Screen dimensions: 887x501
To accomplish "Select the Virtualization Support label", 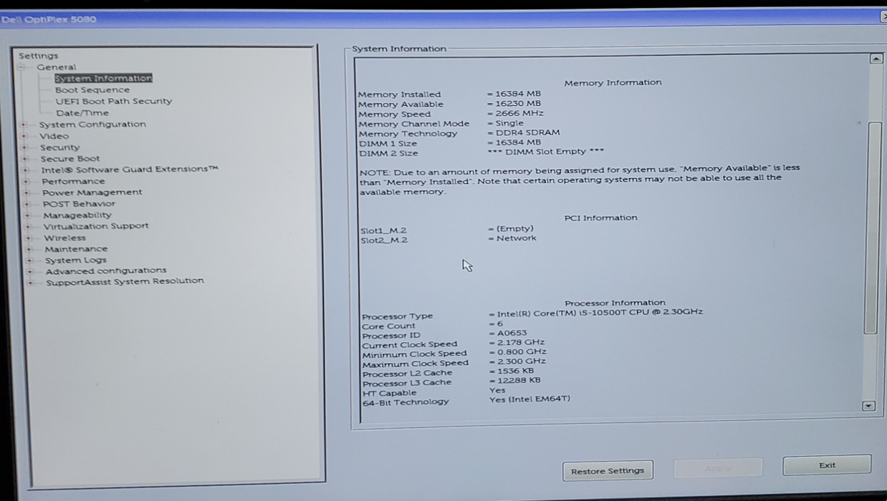I will pyautogui.click(x=96, y=226).
